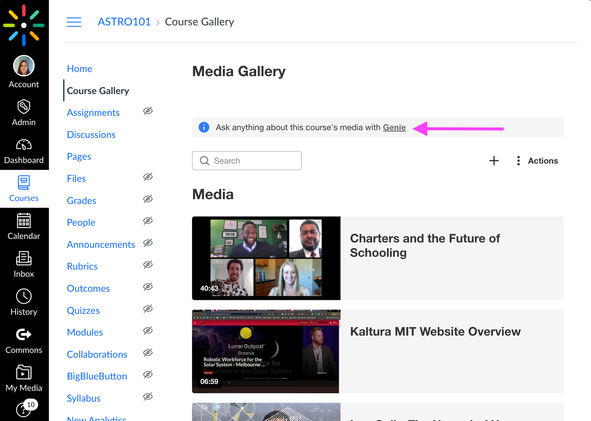The image size is (591, 421).
Task: Expand the Actions three-dot menu
Action: click(x=537, y=161)
